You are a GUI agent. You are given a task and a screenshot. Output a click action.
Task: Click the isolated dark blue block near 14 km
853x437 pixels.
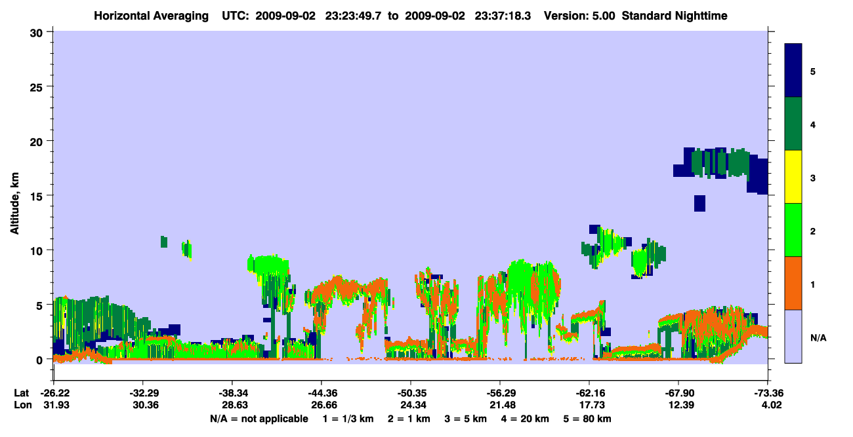tap(699, 203)
